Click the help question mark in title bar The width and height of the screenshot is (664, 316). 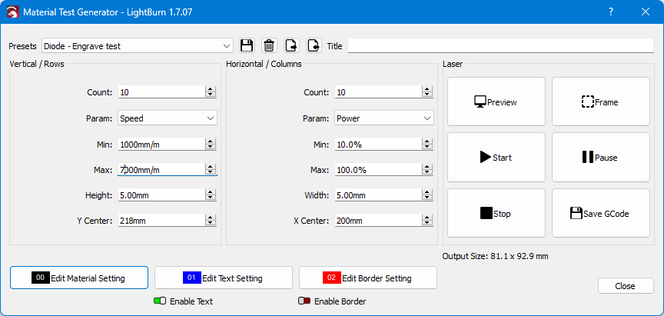point(610,12)
